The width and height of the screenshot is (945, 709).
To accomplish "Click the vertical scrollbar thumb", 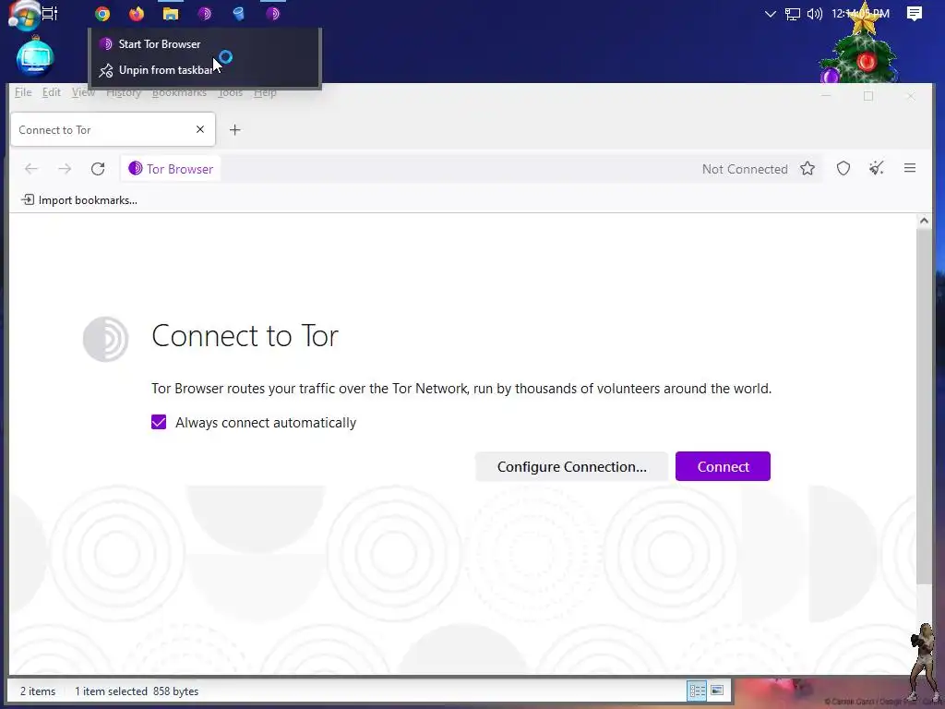I will pos(924,406).
